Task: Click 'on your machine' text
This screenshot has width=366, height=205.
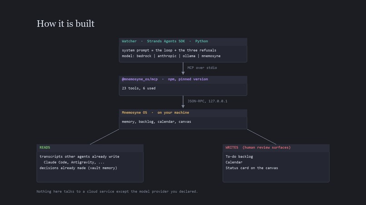Action: click(x=173, y=113)
